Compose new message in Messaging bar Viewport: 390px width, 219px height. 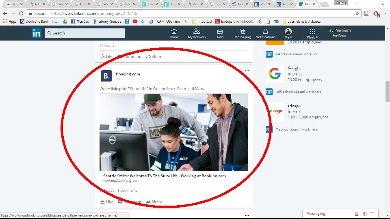point(356,214)
